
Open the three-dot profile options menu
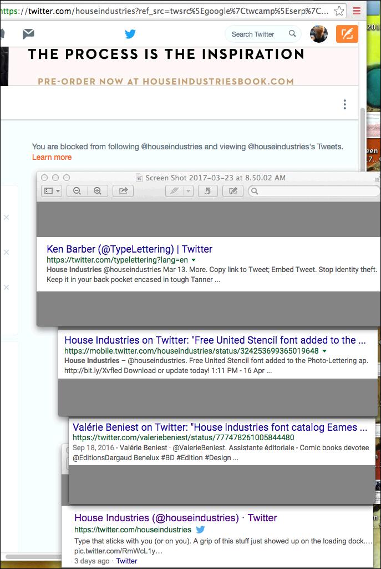[345, 104]
